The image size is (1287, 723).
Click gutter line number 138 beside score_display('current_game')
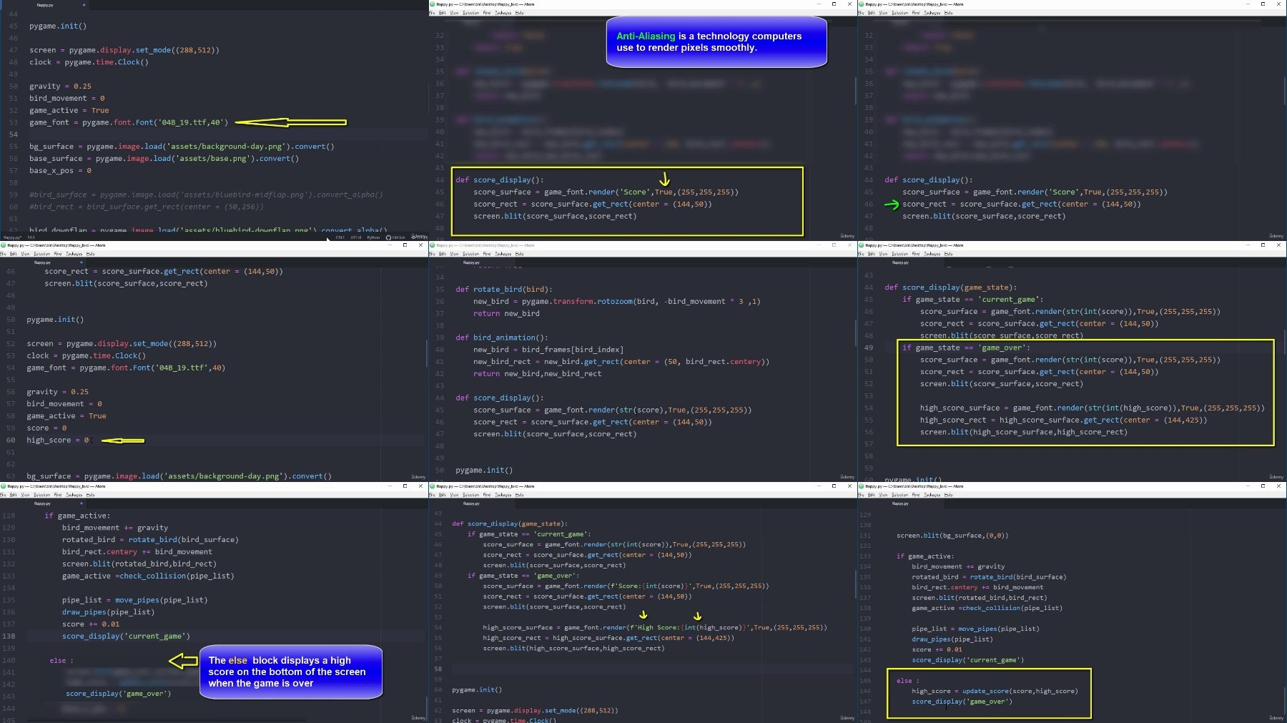coord(9,636)
